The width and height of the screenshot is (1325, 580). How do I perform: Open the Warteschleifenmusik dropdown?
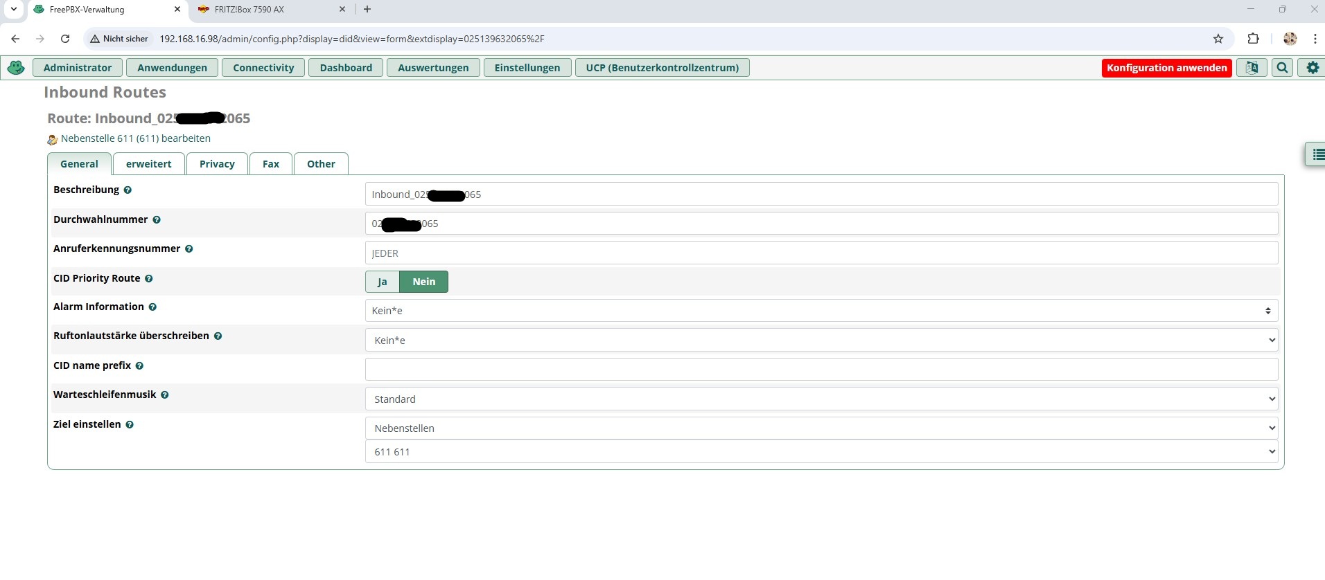821,399
